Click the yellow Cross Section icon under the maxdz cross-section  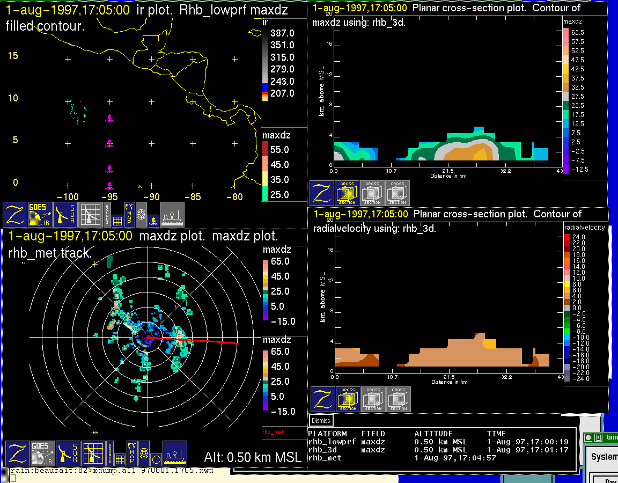347,193
